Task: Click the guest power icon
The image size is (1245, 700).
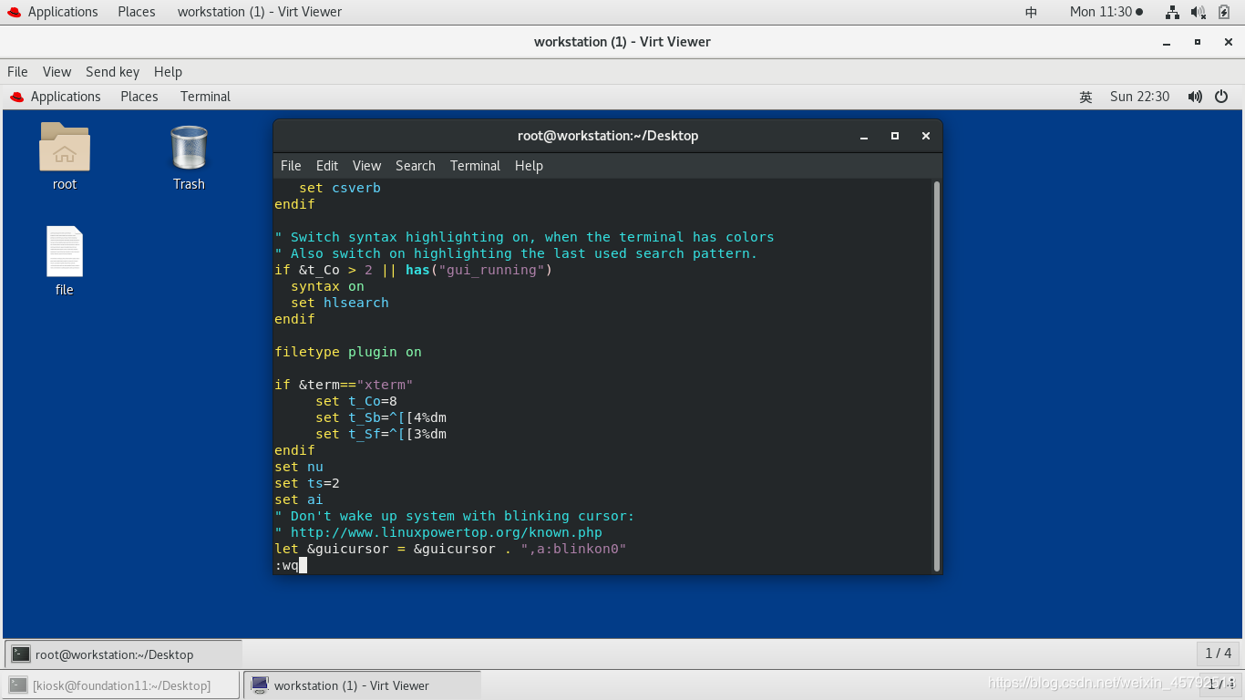Action: coord(1221,97)
